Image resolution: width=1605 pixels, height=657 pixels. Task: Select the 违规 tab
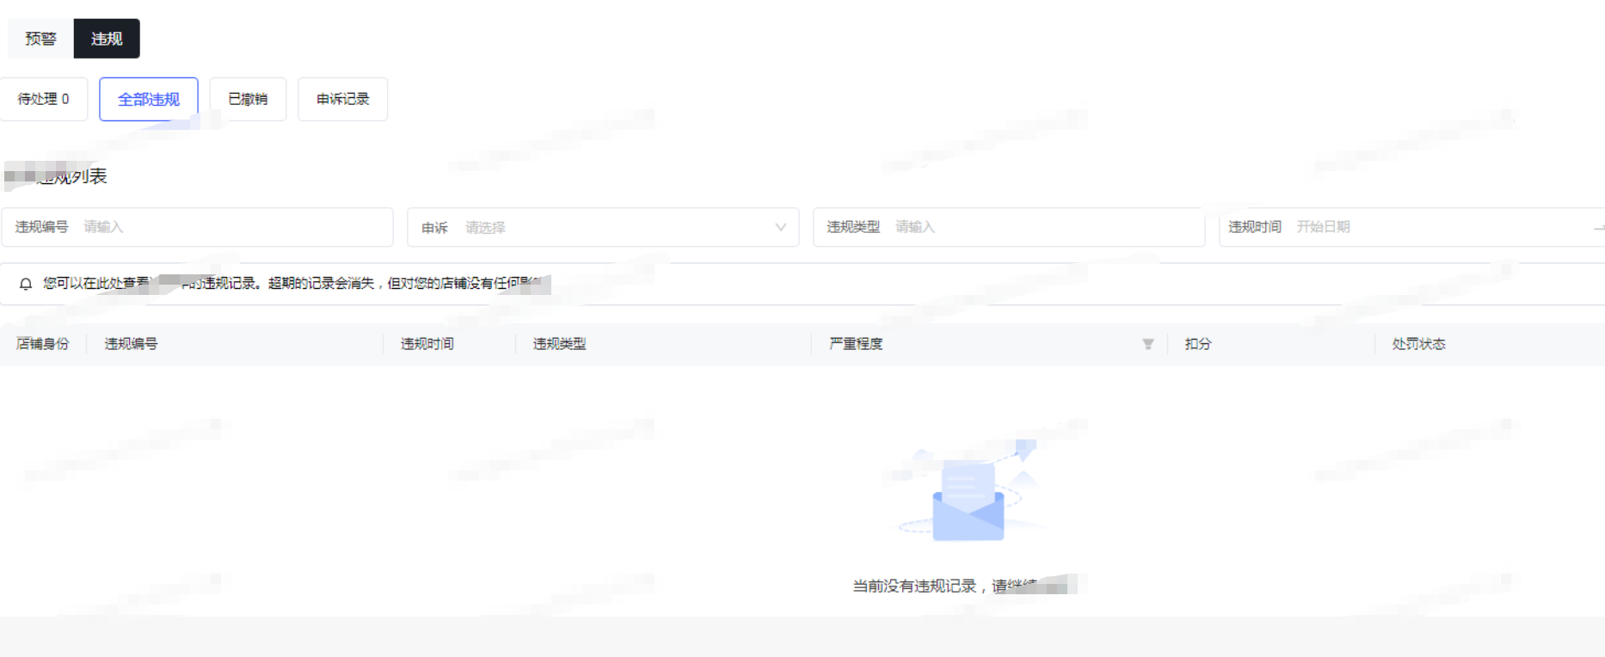click(x=107, y=39)
